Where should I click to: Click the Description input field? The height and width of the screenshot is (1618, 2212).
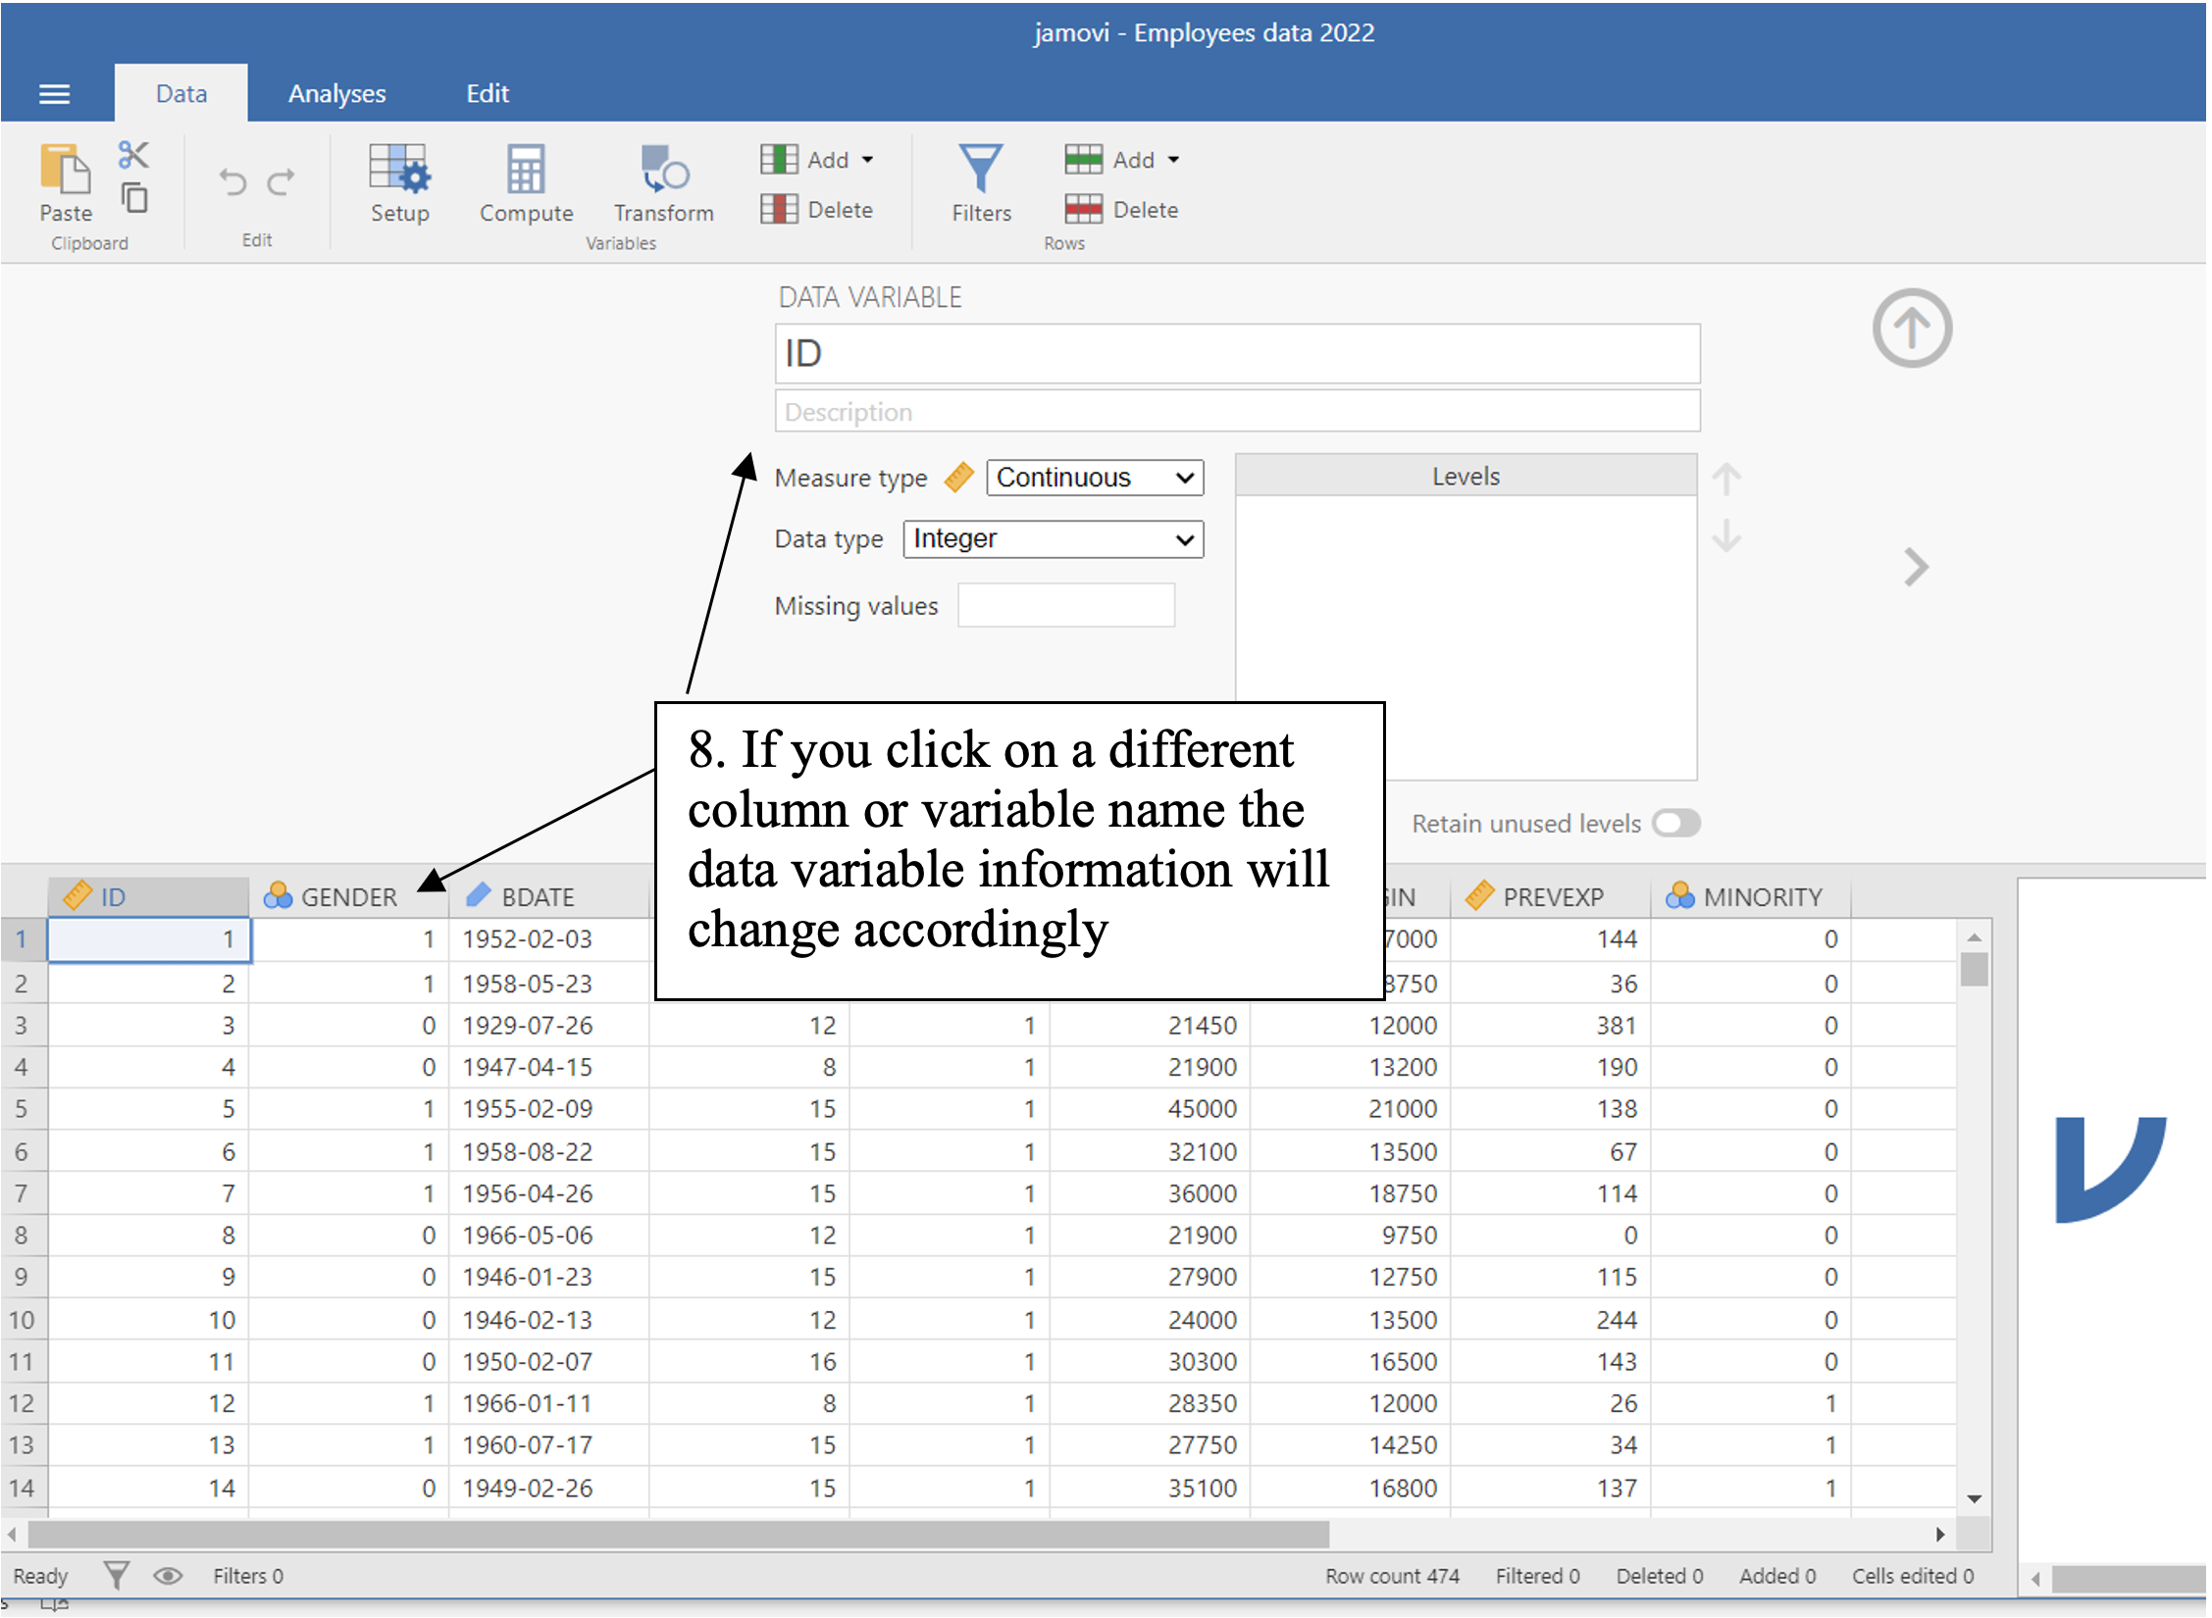[x=1237, y=412]
